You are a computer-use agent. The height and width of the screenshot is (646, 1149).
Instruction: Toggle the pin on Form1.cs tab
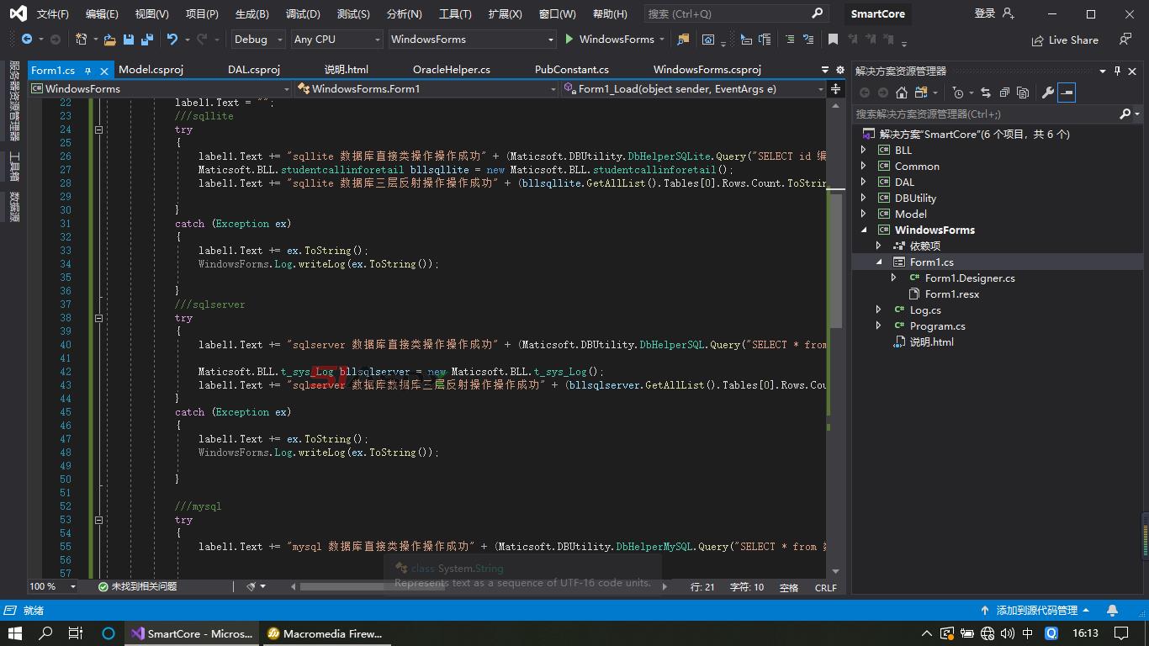click(87, 71)
